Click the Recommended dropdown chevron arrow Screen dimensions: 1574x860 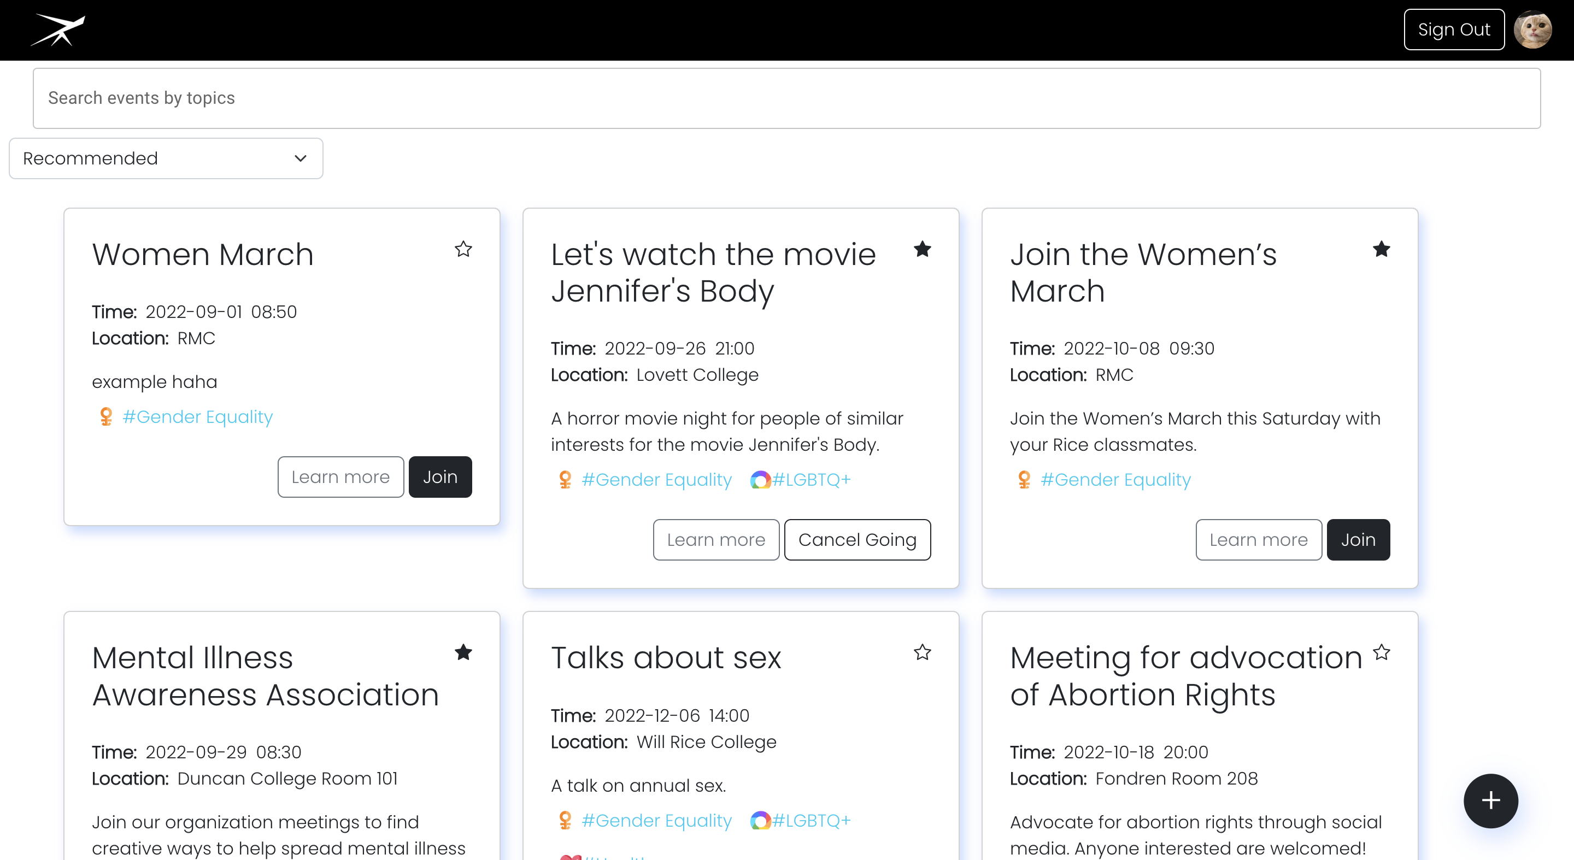tap(300, 158)
